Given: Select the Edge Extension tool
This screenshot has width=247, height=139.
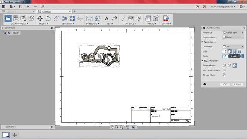Looking at the screenshot, I should point(80,19).
